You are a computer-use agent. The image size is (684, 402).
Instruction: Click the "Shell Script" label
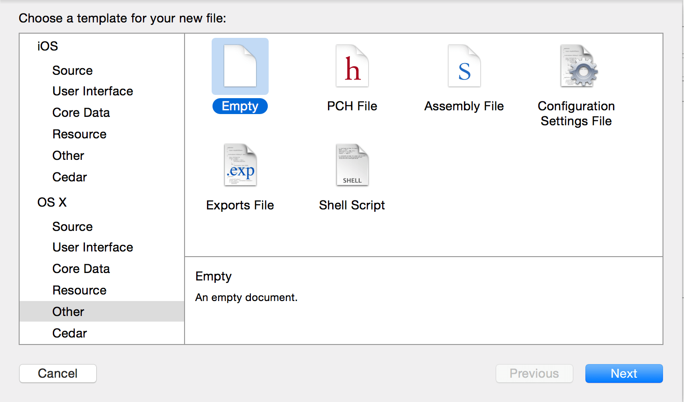tap(352, 205)
